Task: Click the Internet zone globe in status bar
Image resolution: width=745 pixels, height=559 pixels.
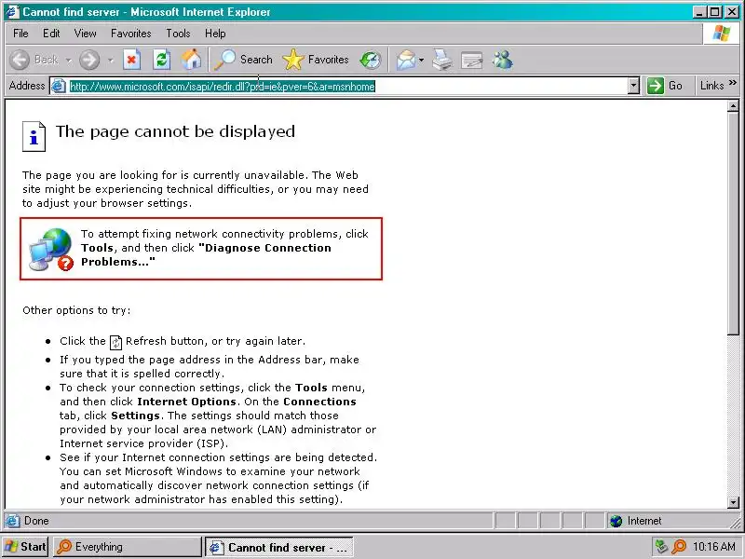Action: pos(616,522)
